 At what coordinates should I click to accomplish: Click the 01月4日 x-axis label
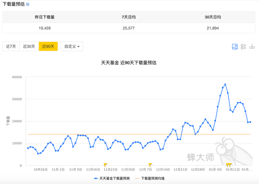click(215, 169)
